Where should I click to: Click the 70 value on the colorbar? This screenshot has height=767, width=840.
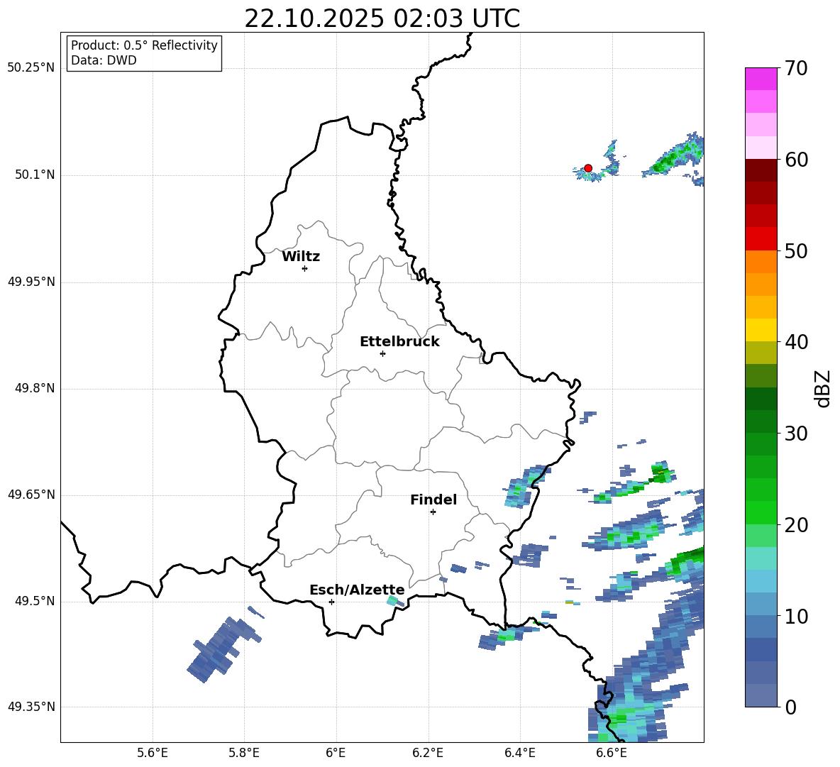click(x=796, y=69)
